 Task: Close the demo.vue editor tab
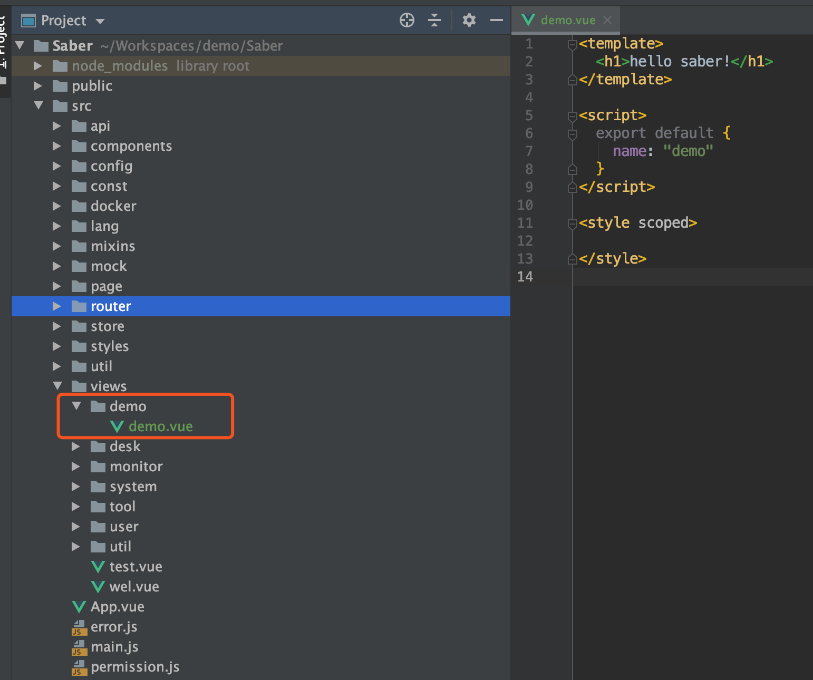[x=607, y=20]
